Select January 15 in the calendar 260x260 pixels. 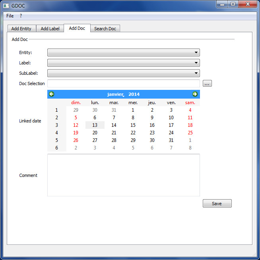(x=133, y=125)
